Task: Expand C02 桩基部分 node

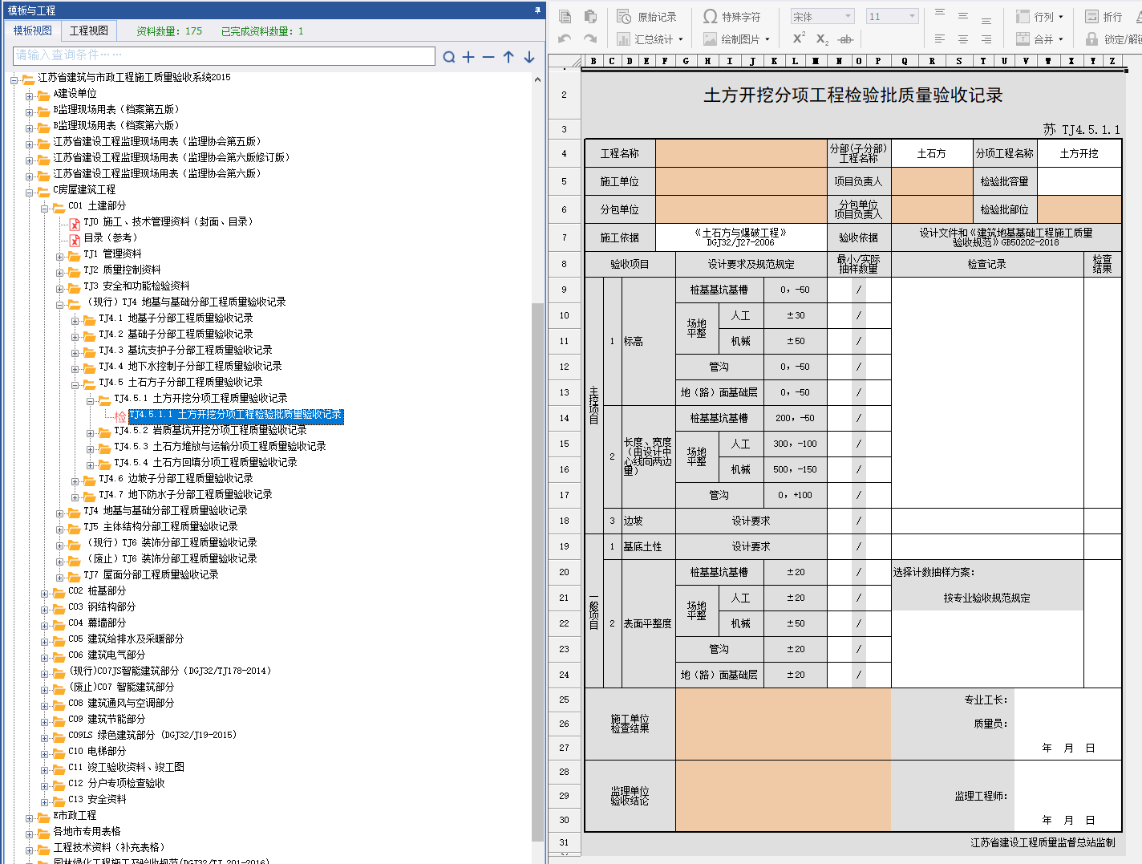Action: (x=45, y=592)
